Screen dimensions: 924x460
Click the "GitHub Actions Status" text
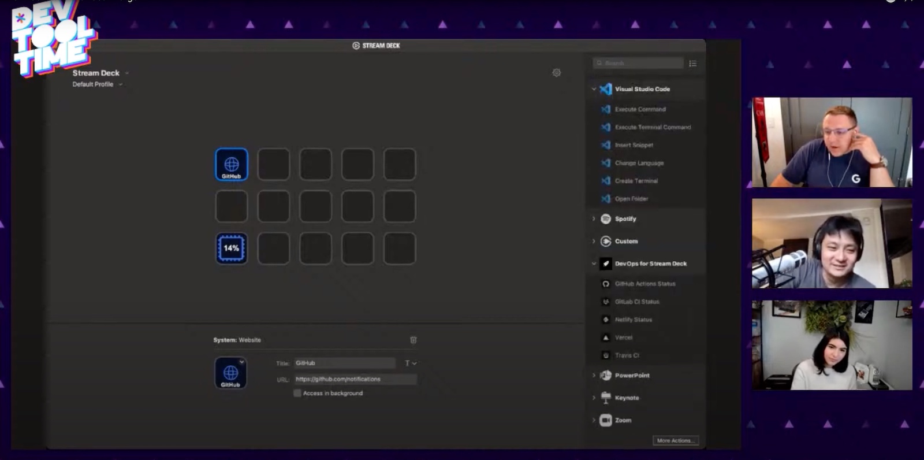(645, 284)
